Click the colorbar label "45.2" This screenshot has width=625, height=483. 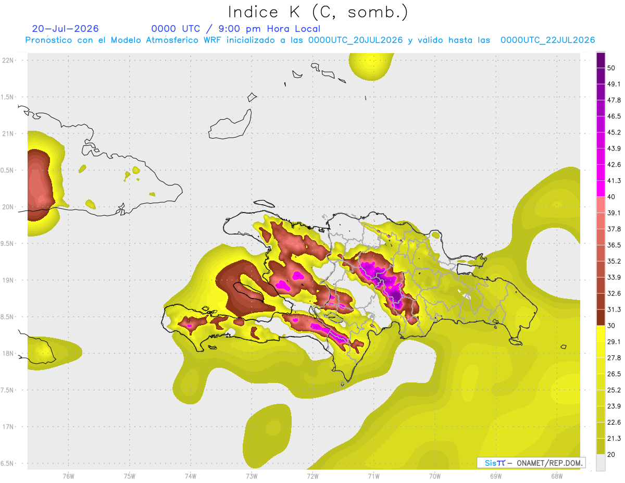[614, 132]
